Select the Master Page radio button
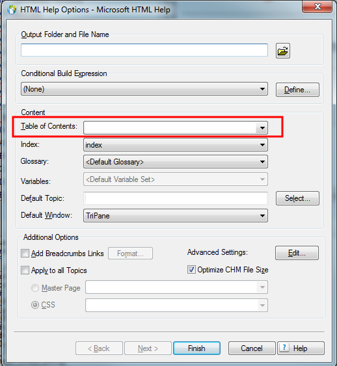The image size is (337, 366). [x=35, y=288]
